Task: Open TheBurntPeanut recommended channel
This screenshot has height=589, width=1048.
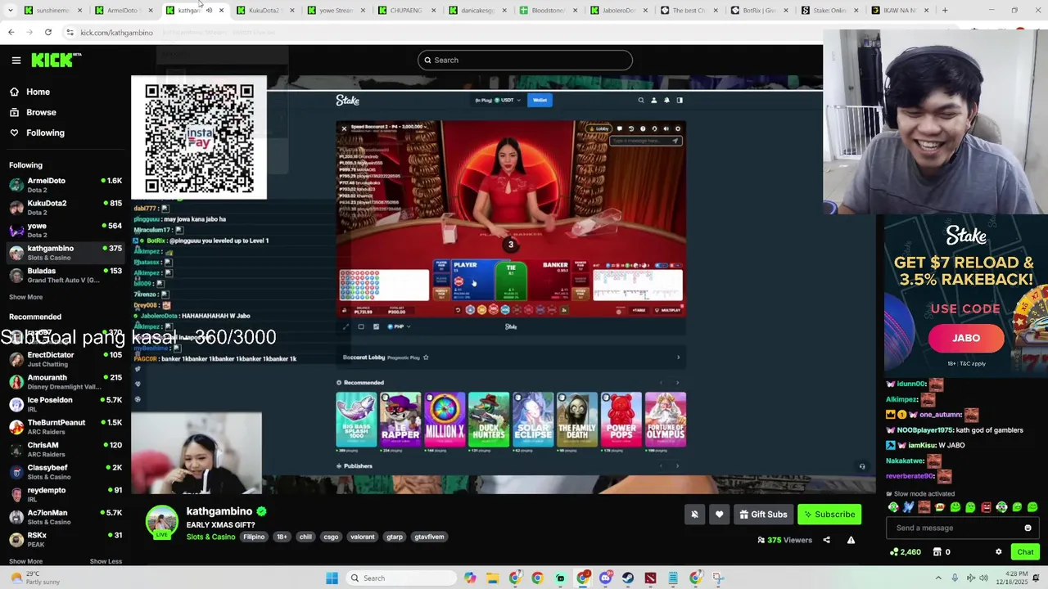Action: tap(65, 427)
